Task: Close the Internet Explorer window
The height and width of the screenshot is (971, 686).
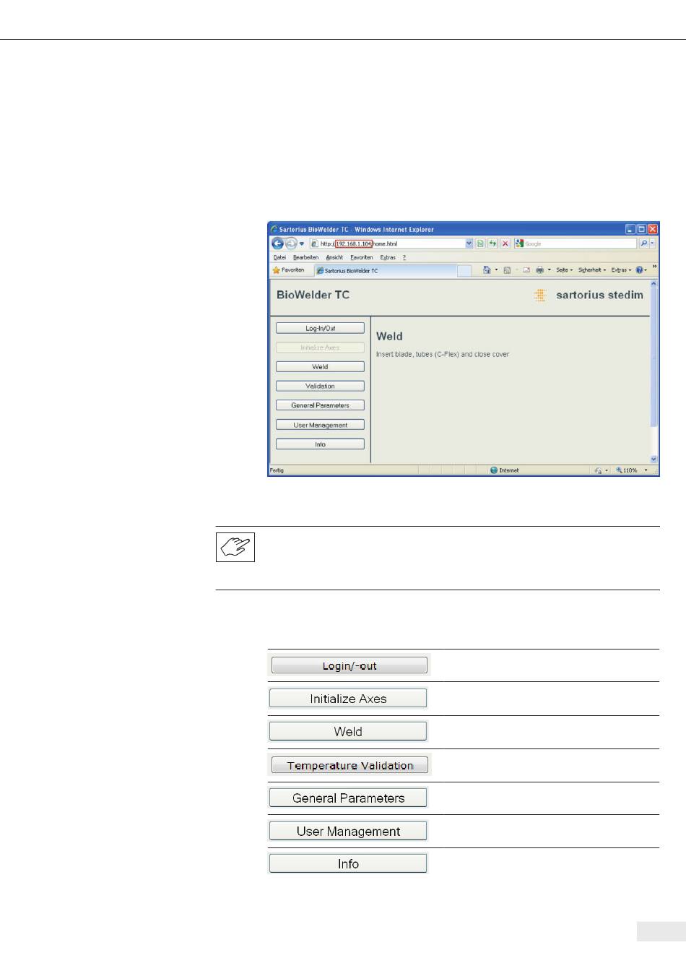Action: tap(653, 229)
